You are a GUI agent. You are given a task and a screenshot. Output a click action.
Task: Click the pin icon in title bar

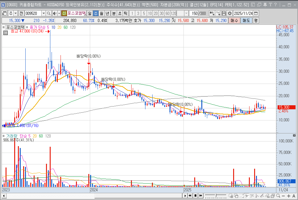click(x=265, y=5)
